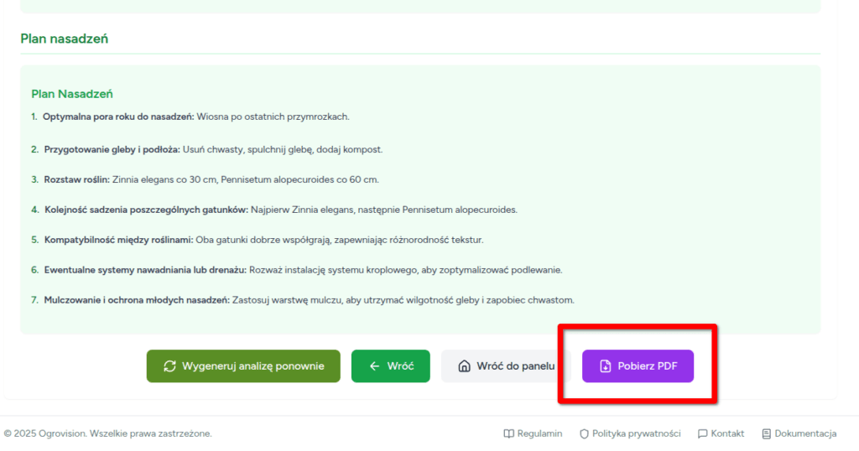Screen dimensions: 859x451
Task: Go back using the green Wróć label
Action: click(x=400, y=366)
